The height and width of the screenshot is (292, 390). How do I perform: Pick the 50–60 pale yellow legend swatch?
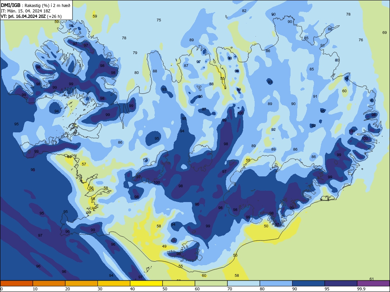tap(179, 283)
